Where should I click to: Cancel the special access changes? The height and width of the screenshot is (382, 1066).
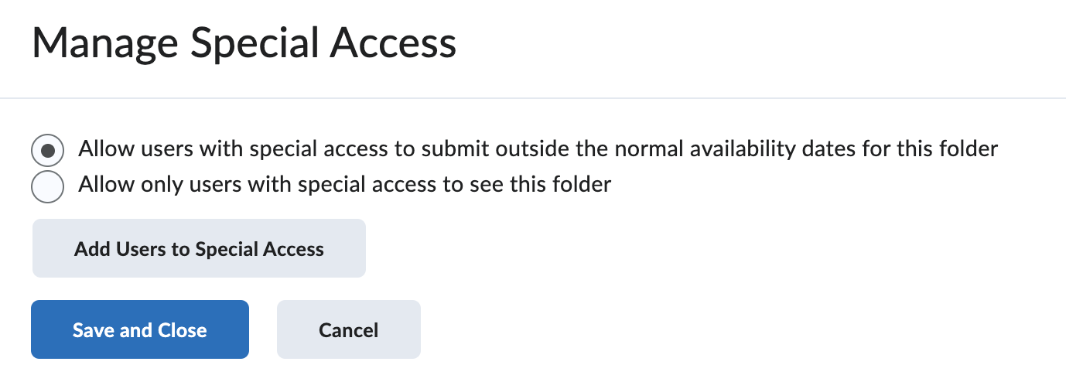348,330
